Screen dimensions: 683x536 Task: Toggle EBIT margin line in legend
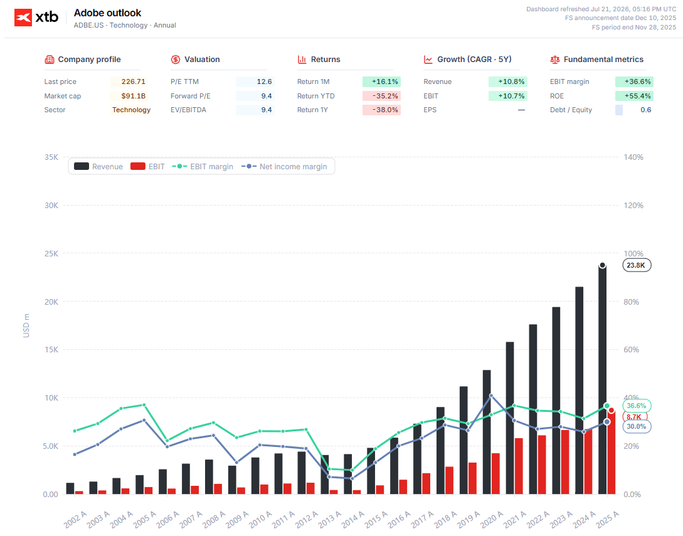tap(203, 166)
